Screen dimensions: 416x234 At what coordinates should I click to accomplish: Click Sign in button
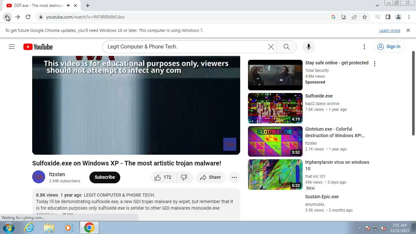[389, 47]
